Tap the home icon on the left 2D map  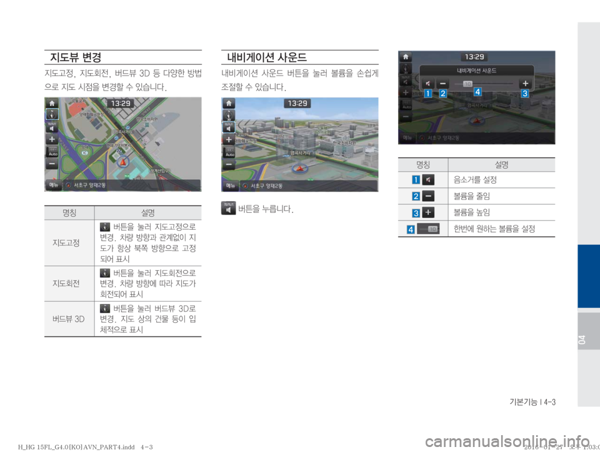click(52, 104)
